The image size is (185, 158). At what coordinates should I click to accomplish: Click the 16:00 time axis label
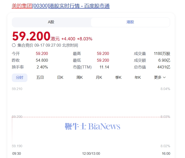pyautogui.click(x=166, y=153)
